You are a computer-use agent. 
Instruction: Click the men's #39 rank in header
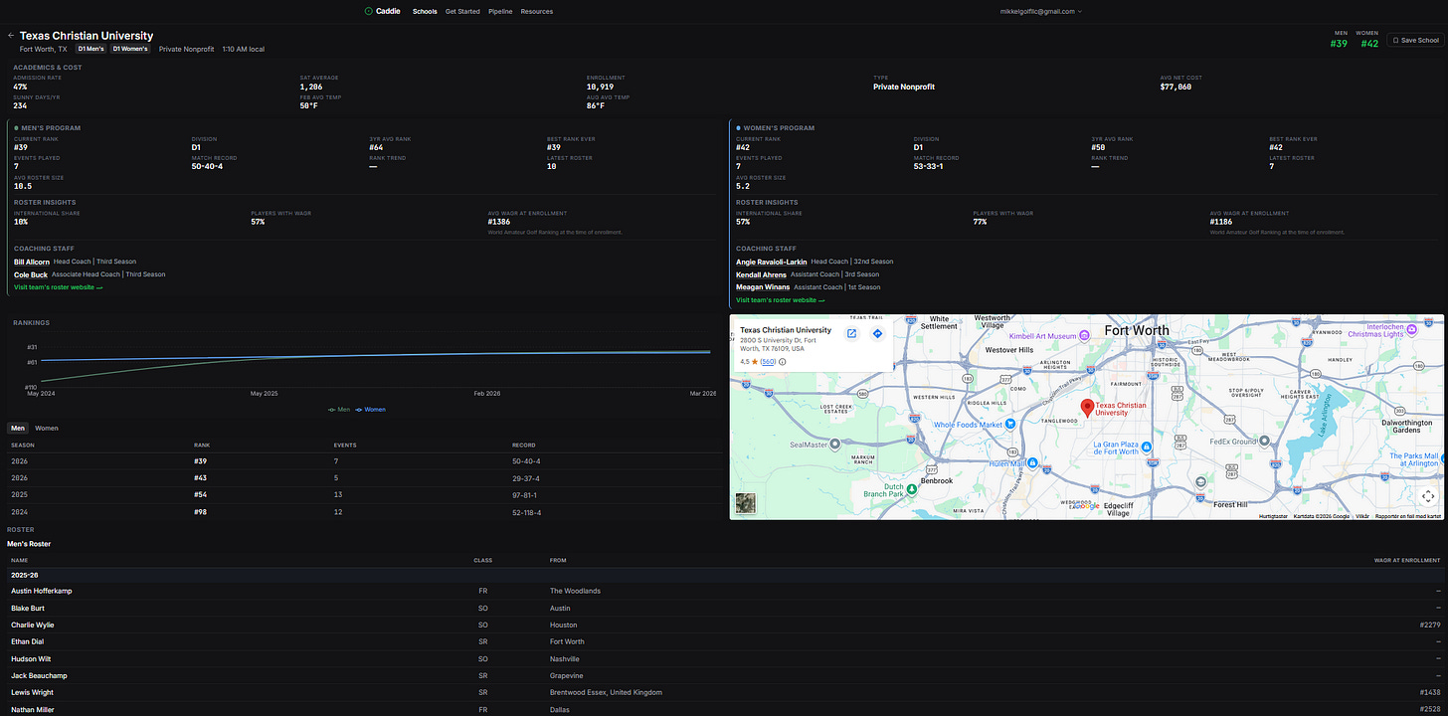coord(1341,43)
